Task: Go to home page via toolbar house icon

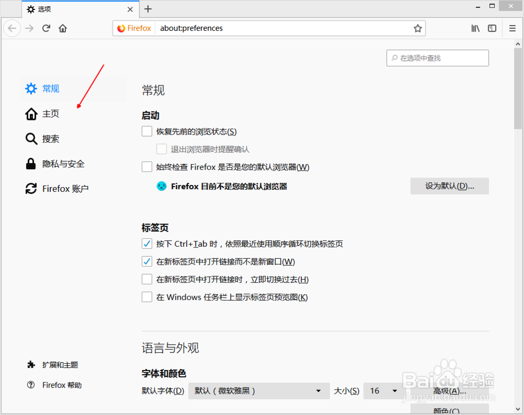Action: [x=63, y=28]
